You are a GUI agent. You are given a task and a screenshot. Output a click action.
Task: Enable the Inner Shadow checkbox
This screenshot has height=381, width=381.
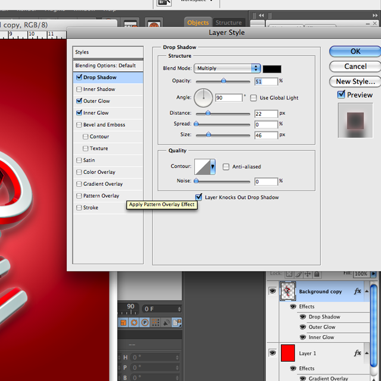coord(79,89)
